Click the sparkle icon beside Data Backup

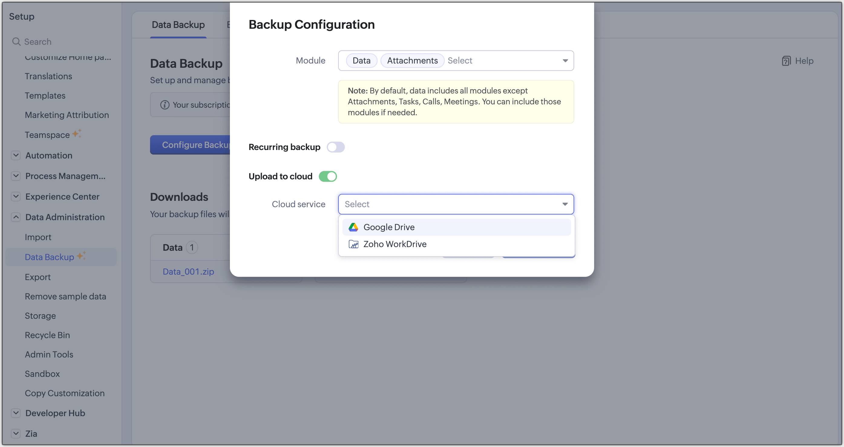pos(81,256)
